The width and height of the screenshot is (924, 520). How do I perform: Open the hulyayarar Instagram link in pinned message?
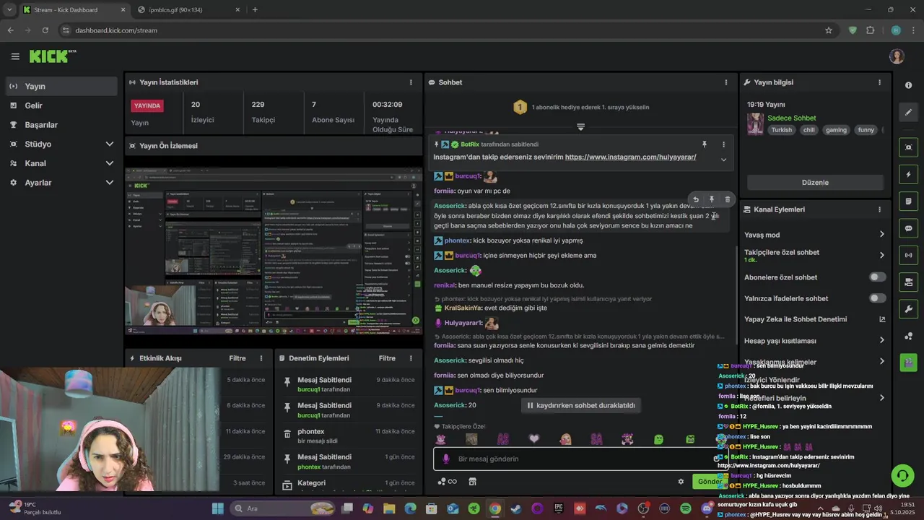[630, 157]
